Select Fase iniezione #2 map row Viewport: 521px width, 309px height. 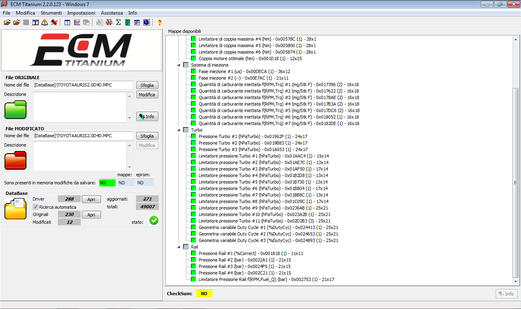[x=244, y=78]
